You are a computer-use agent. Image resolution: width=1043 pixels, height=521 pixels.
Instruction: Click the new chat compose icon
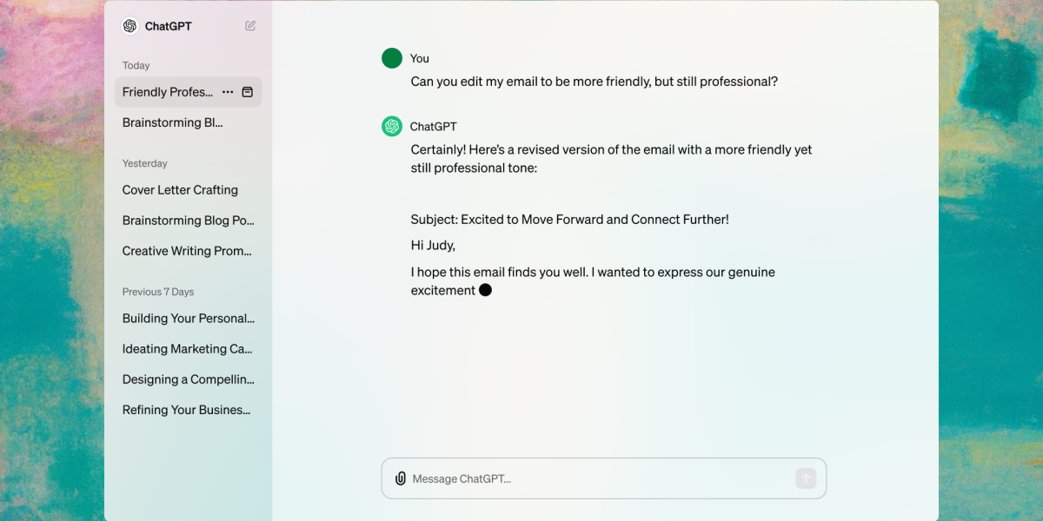pos(250,26)
